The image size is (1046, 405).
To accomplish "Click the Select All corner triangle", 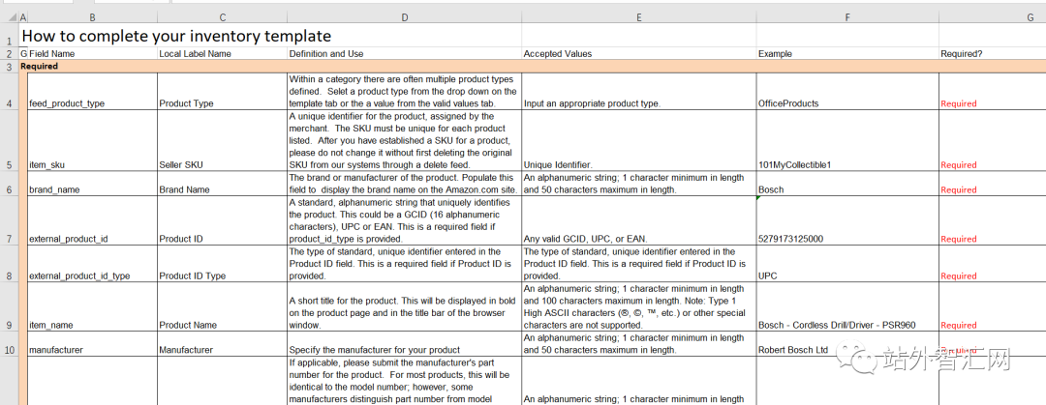I will (x=9, y=17).
